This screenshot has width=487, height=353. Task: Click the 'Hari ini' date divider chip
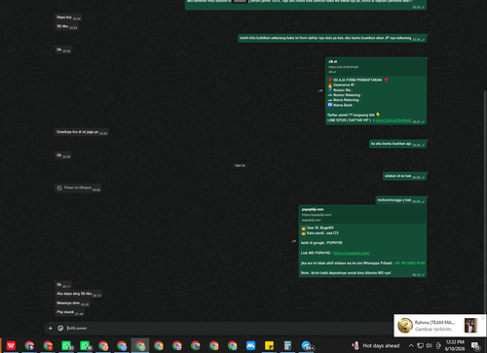(240, 165)
